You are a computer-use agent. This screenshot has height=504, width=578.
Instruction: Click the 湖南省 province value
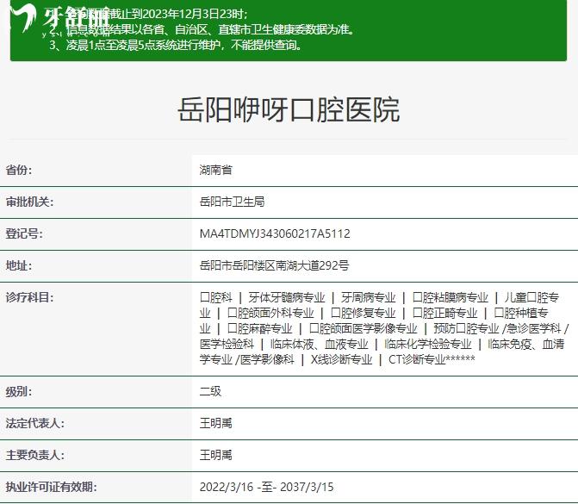coord(215,170)
